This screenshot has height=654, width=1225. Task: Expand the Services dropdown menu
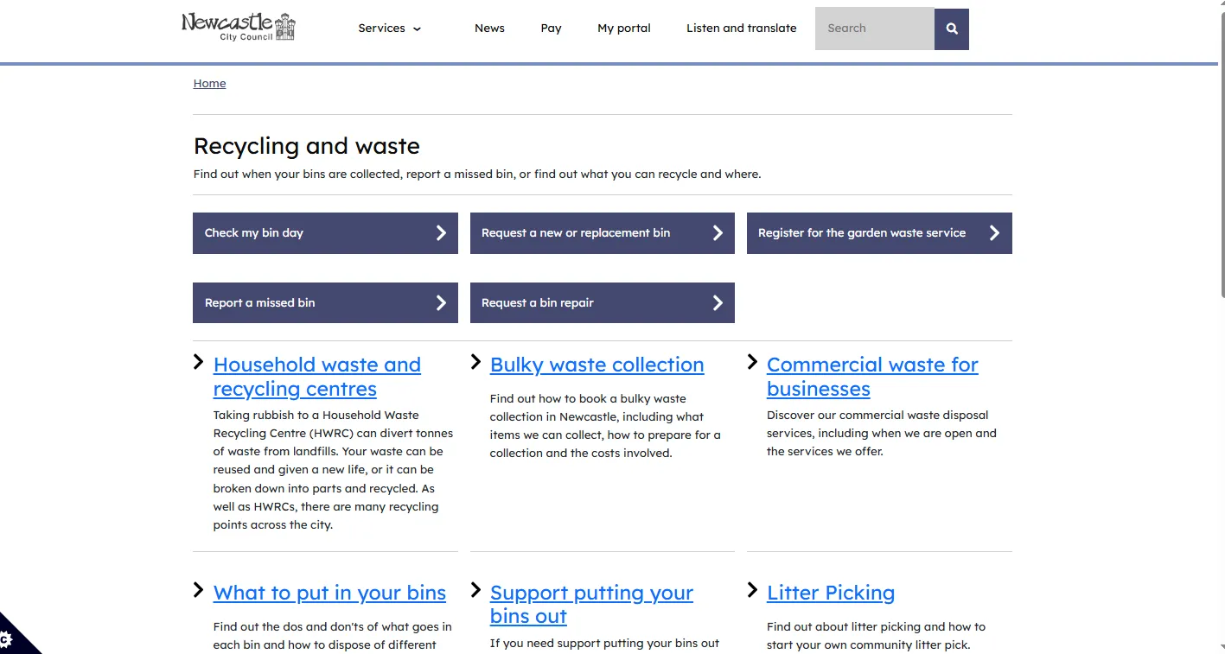tap(390, 29)
